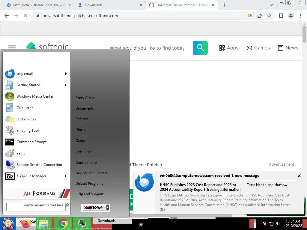Open Firefox from taskbar
Image resolution: width=307 pixels, height=230 pixels.
(x=26, y=224)
